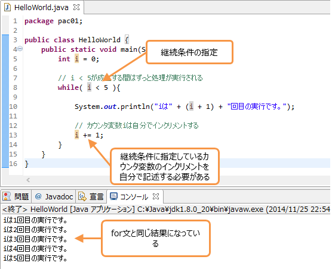Click the string "回目の実行です。" on line 10
Screen dimensions: 332x269
(x=257, y=107)
